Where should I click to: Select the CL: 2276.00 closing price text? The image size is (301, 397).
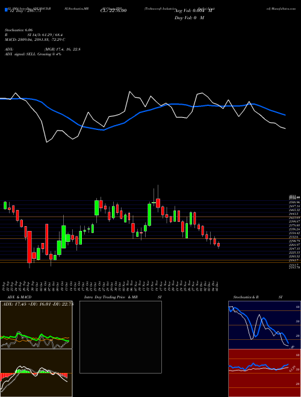pyautogui.click(x=113, y=11)
